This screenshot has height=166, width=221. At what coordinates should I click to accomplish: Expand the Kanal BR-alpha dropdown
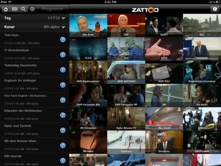[35, 27]
